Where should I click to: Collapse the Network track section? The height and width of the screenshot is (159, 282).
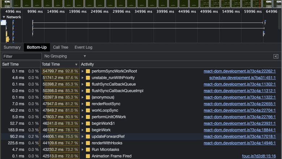[4, 17]
